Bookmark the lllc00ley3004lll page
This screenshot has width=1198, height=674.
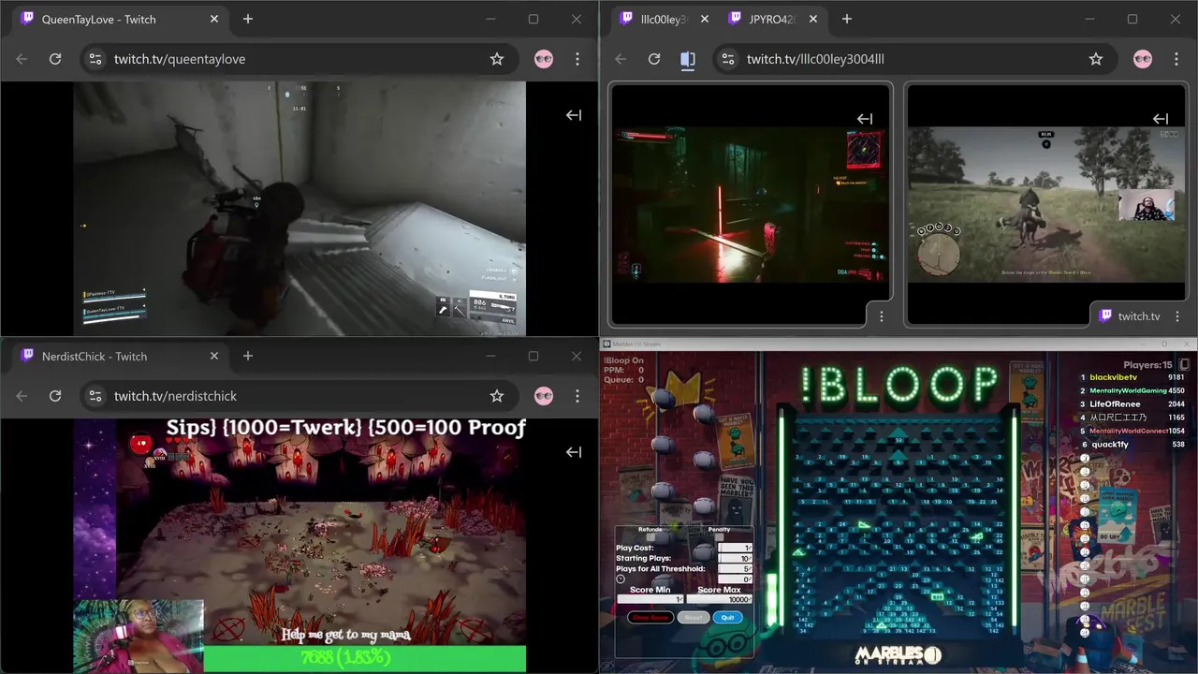[1096, 59]
